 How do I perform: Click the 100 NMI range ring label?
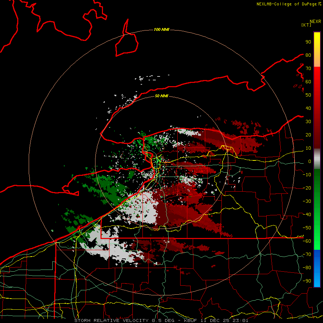[161, 29]
